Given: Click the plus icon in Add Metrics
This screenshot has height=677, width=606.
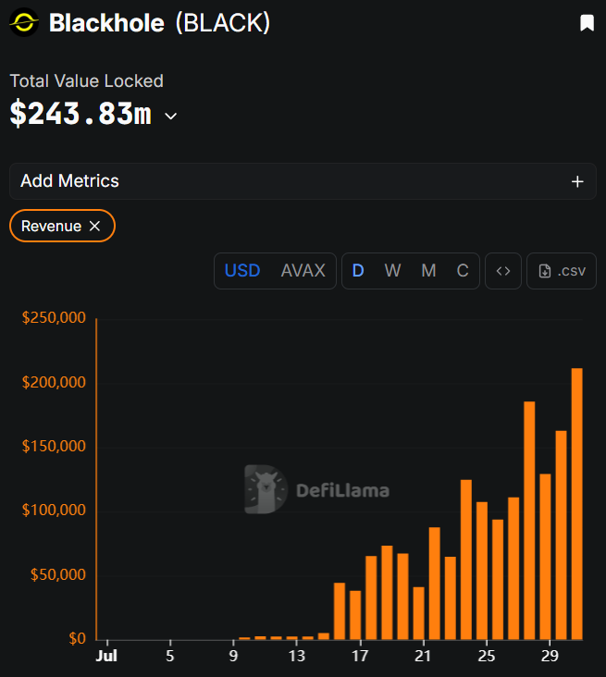Looking at the screenshot, I should [x=577, y=182].
